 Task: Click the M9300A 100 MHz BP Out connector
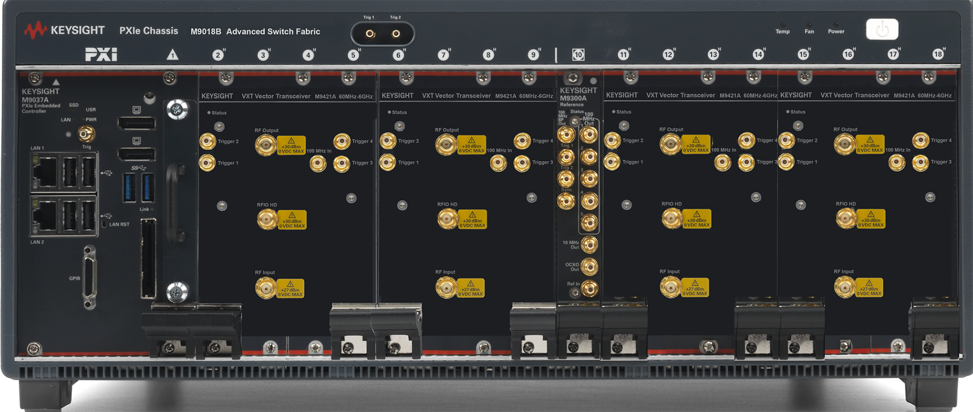566,134
